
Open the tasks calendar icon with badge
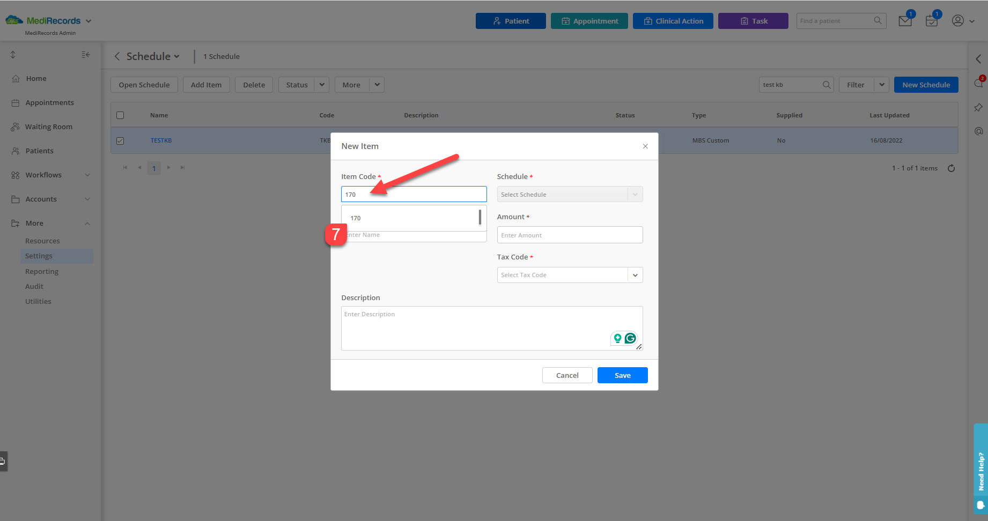click(x=932, y=20)
